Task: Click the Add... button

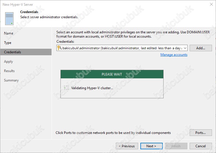Action: (201, 48)
